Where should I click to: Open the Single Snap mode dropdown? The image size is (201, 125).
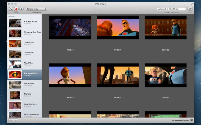(x=36, y=9)
